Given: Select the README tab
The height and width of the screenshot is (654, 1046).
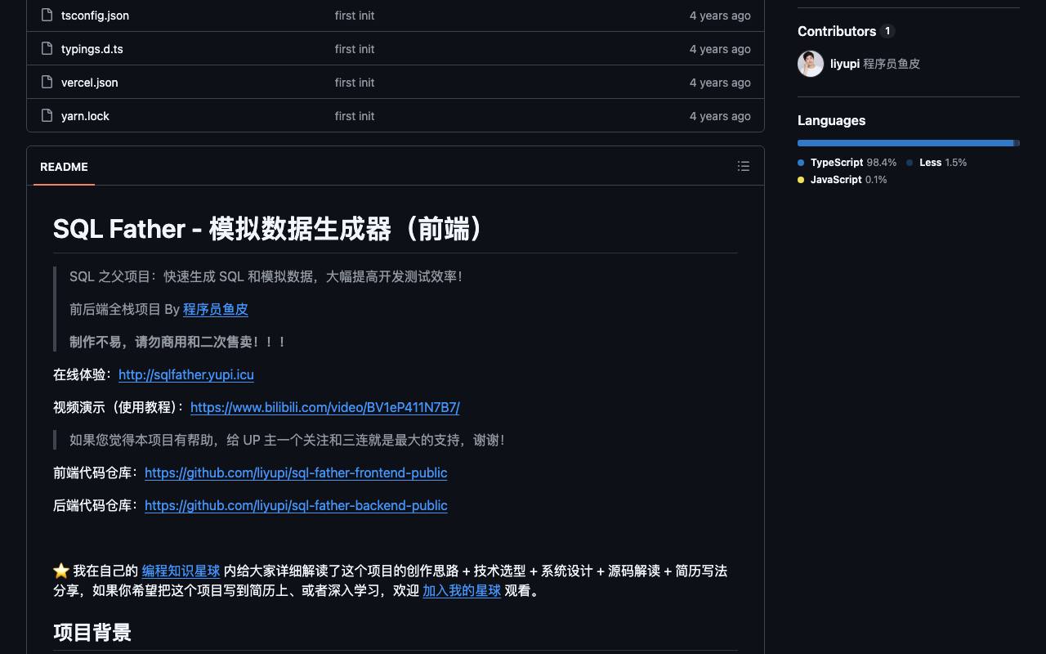Looking at the screenshot, I should coord(64,167).
